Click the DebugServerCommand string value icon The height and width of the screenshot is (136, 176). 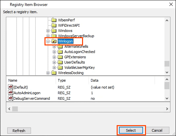[11, 98]
